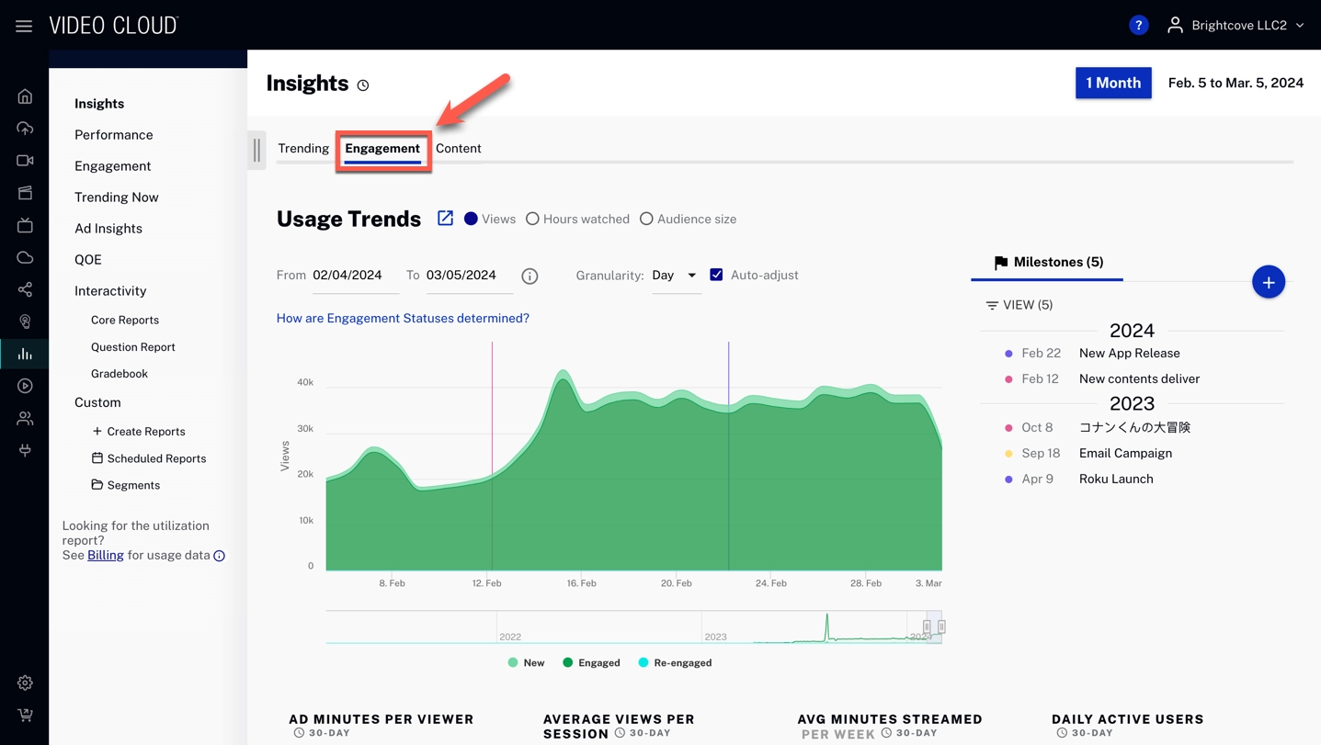Open the video camera Media icon
This screenshot has width=1321, height=745.
click(24, 160)
